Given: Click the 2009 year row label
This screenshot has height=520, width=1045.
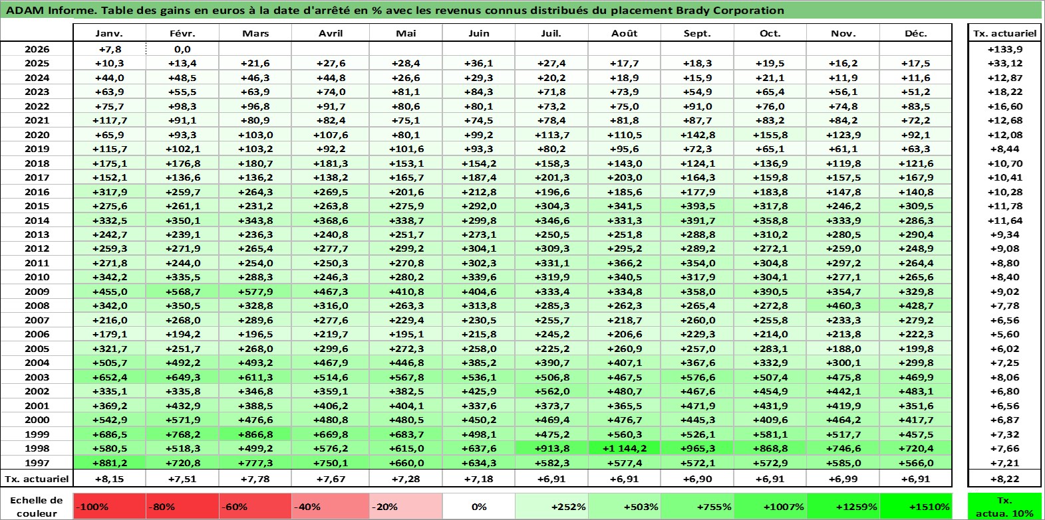Looking at the screenshot, I should (37, 292).
